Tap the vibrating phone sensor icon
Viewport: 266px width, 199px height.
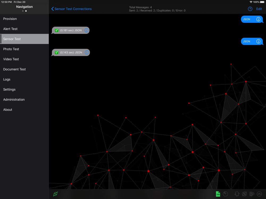click(x=237, y=194)
